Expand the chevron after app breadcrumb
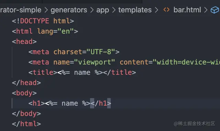Viewport: 220px width, 131px height. [114, 10]
